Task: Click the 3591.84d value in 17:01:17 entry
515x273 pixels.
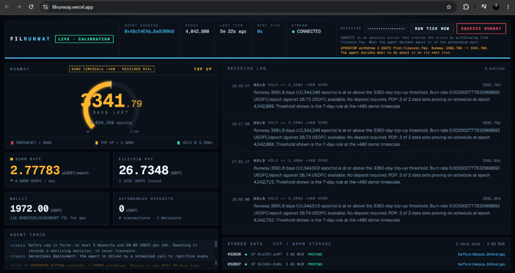Action: pyautogui.click(x=491, y=161)
